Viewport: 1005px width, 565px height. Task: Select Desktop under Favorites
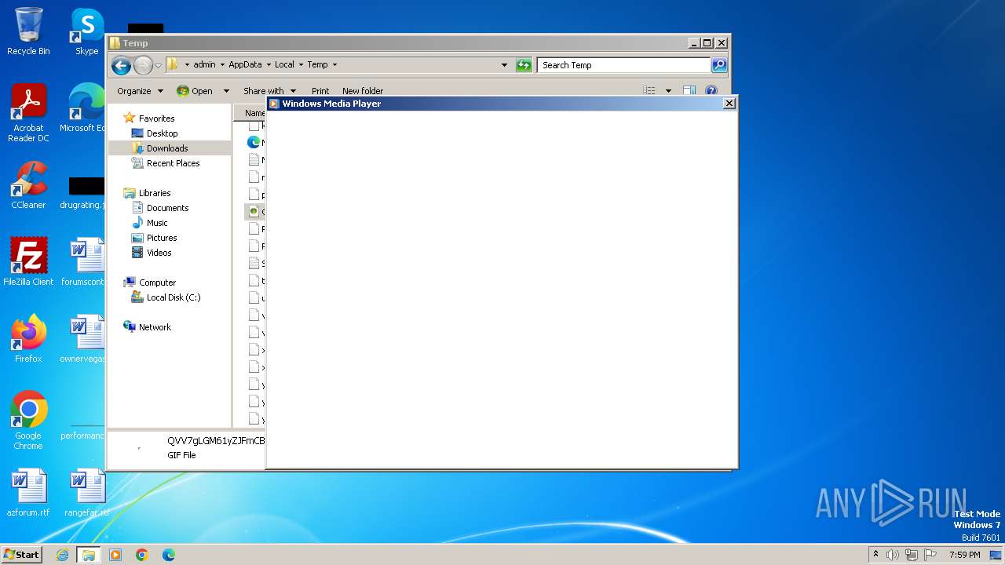pos(162,133)
